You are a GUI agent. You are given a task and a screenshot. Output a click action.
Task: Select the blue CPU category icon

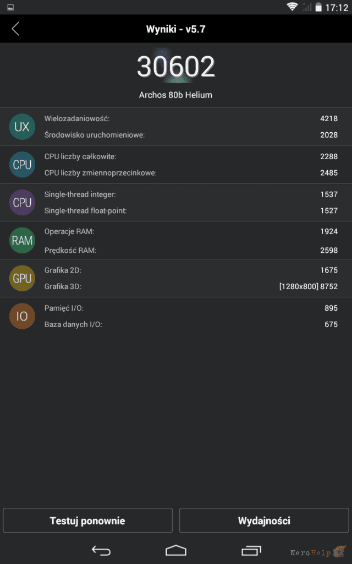point(22,165)
